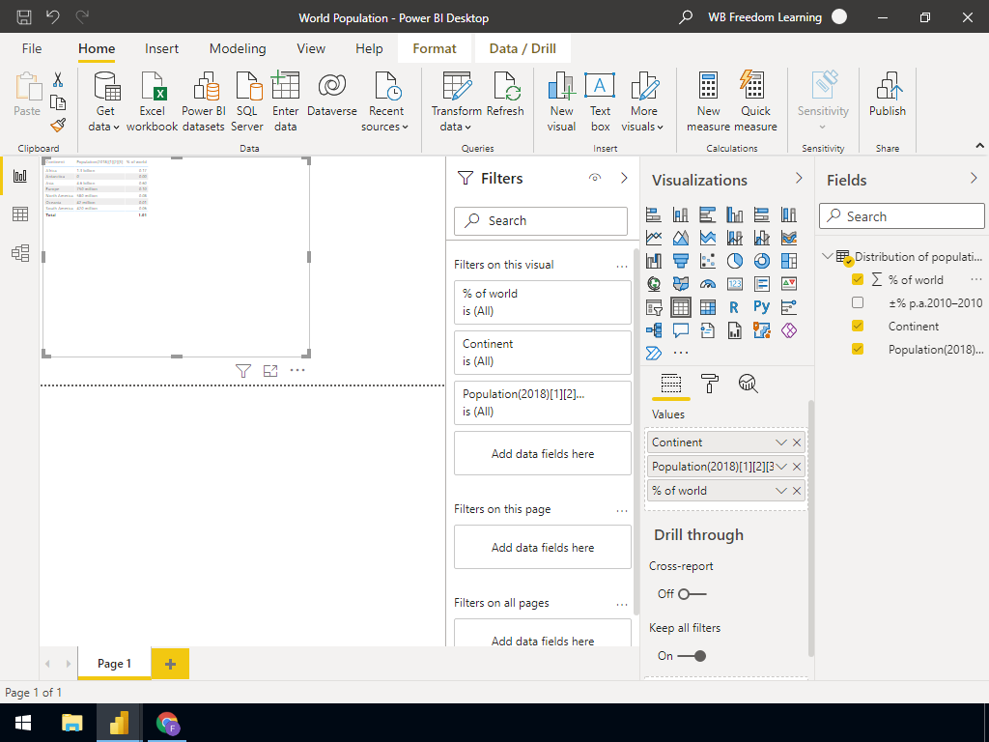Select the Donut chart visualization

tap(761, 260)
